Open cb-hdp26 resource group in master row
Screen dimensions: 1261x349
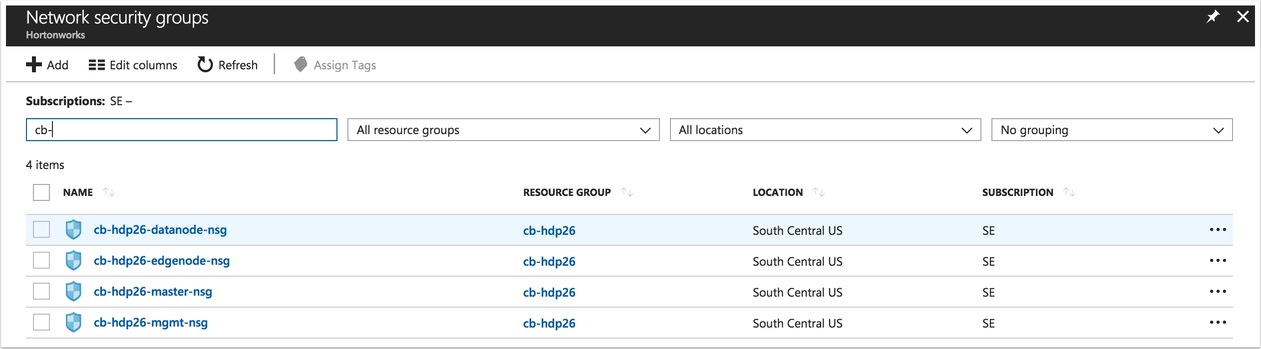[x=549, y=293]
